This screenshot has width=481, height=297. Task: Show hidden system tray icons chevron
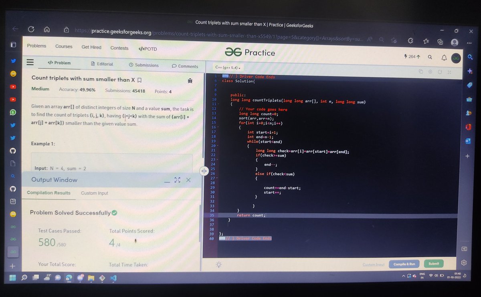point(404,276)
